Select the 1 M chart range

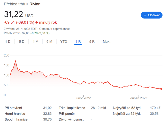[x=35, y=41]
